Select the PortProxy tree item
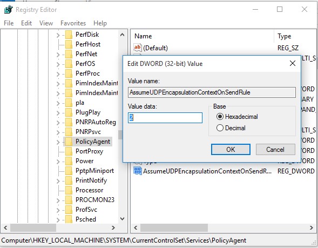The image size is (318, 248). (90, 151)
